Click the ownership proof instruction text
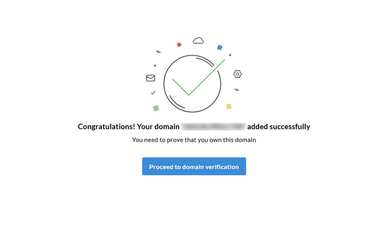The height and width of the screenshot is (234, 386). click(x=194, y=140)
